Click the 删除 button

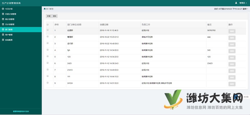tap(54, 16)
